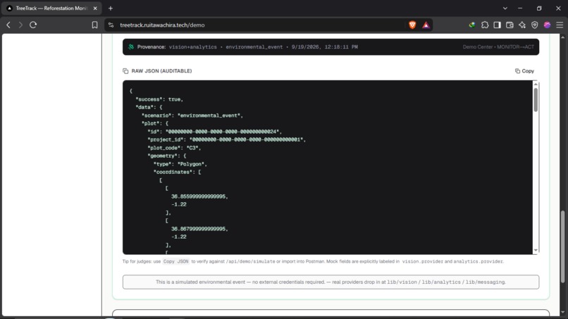Click the page scroll up arrow

click(x=562, y=37)
